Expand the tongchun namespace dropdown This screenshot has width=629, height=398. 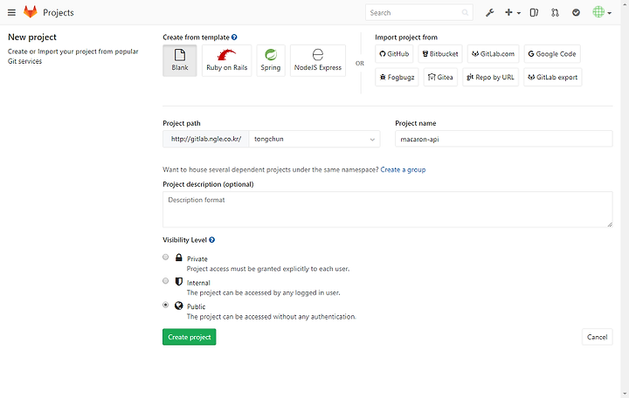click(x=314, y=139)
